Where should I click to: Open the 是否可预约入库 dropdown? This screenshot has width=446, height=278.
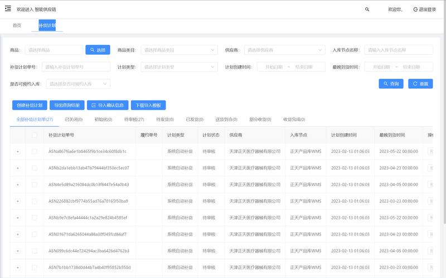(78, 84)
